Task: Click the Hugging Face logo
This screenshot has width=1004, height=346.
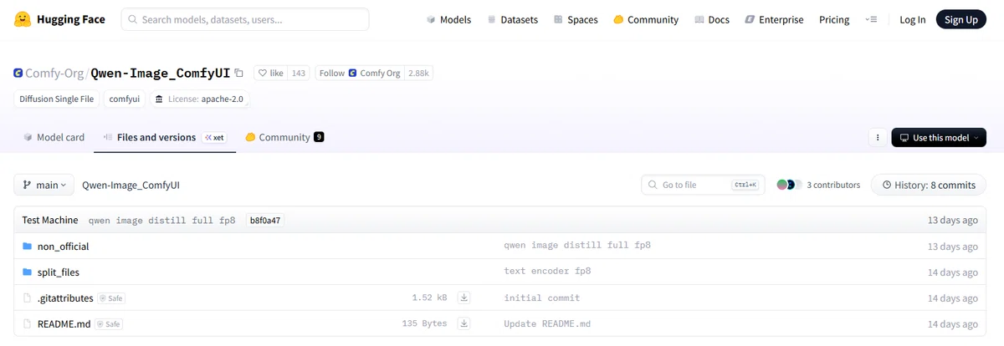Action: pyautogui.click(x=59, y=19)
